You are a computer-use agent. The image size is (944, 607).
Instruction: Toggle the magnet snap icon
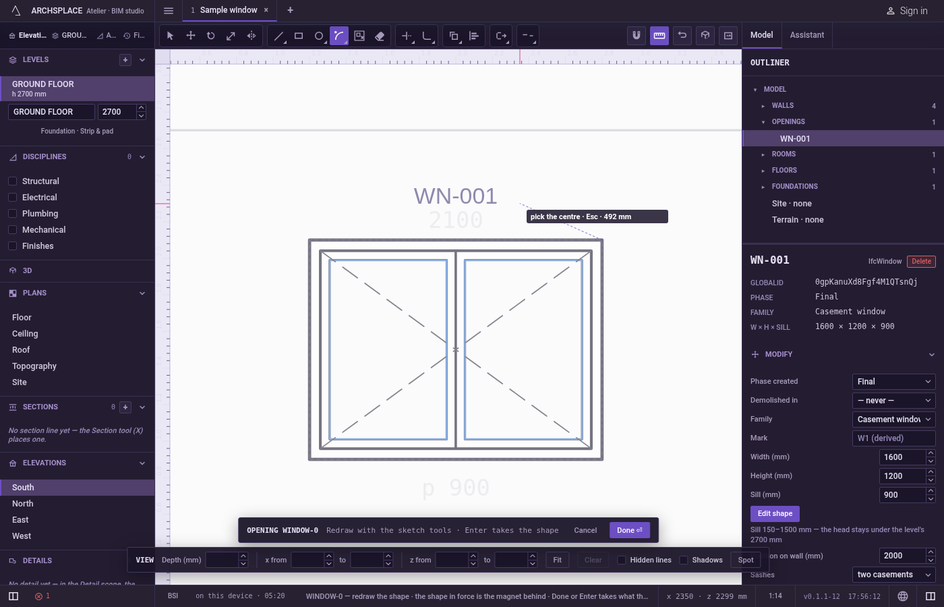(637, 36)
